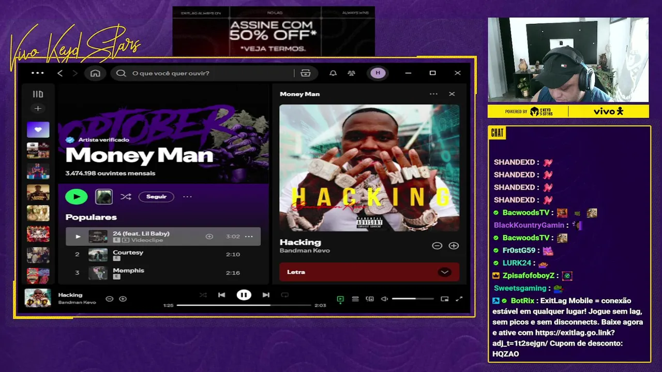Open Connect to a device icon
This screenshot has width=662, height=372.
[370, 299]
